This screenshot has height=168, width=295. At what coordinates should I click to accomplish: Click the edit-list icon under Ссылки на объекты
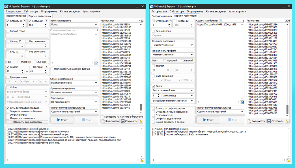(x=242, y=102)
